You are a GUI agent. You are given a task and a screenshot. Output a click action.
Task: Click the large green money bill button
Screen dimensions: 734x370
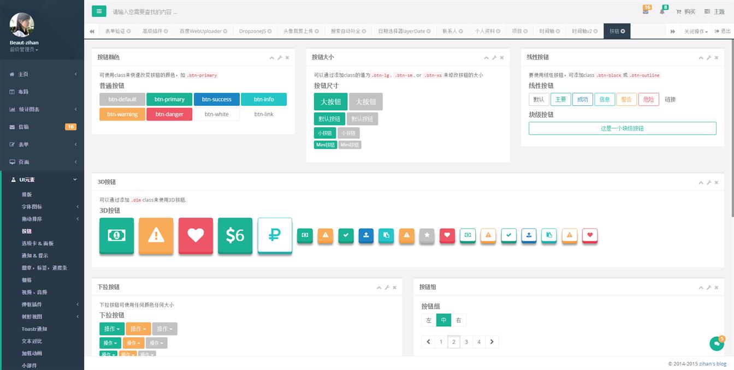coord(116,235)
